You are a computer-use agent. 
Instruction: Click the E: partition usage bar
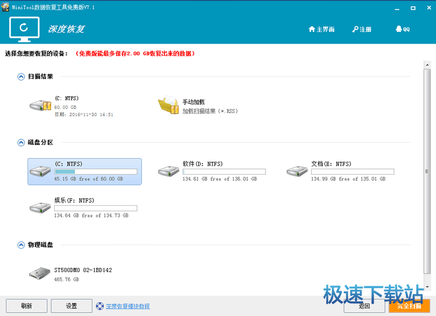pos(353,172)
